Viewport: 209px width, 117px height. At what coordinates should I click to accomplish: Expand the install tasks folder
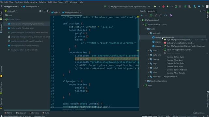pos(148,68)
